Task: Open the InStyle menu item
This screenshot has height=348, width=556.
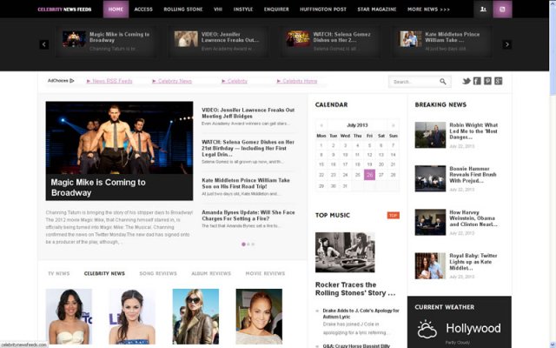Action: coord(243,10)
